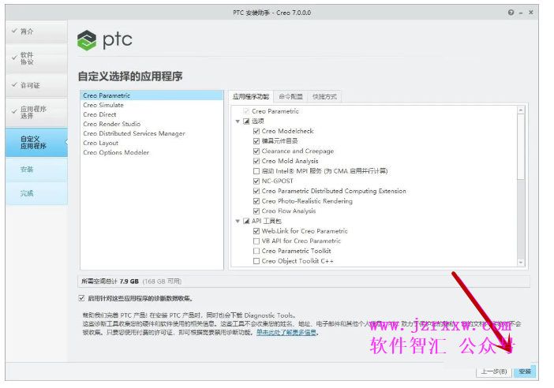The image size is (554, 388).
Task: Click the features list scroll up arrow
Action: point(520,110)
